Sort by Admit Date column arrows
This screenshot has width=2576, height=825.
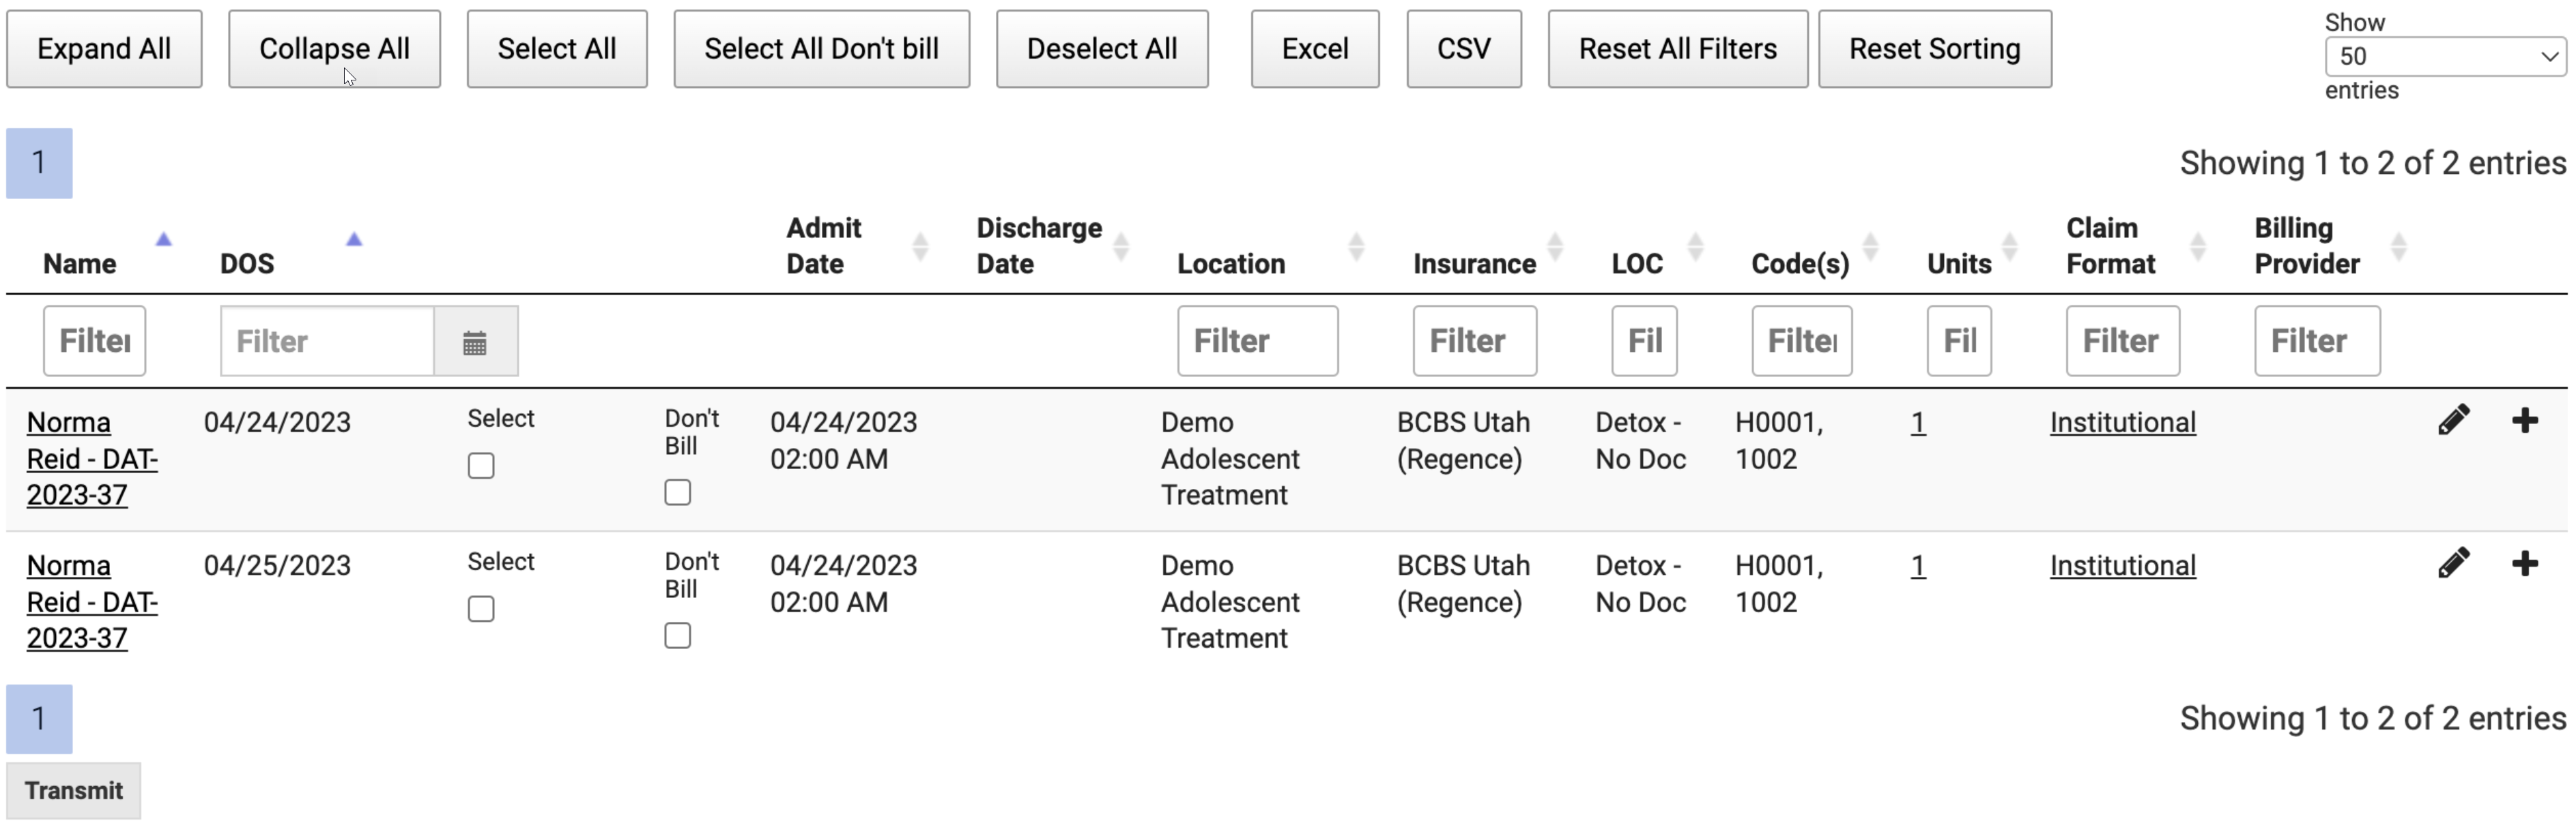tap(920, 245)
